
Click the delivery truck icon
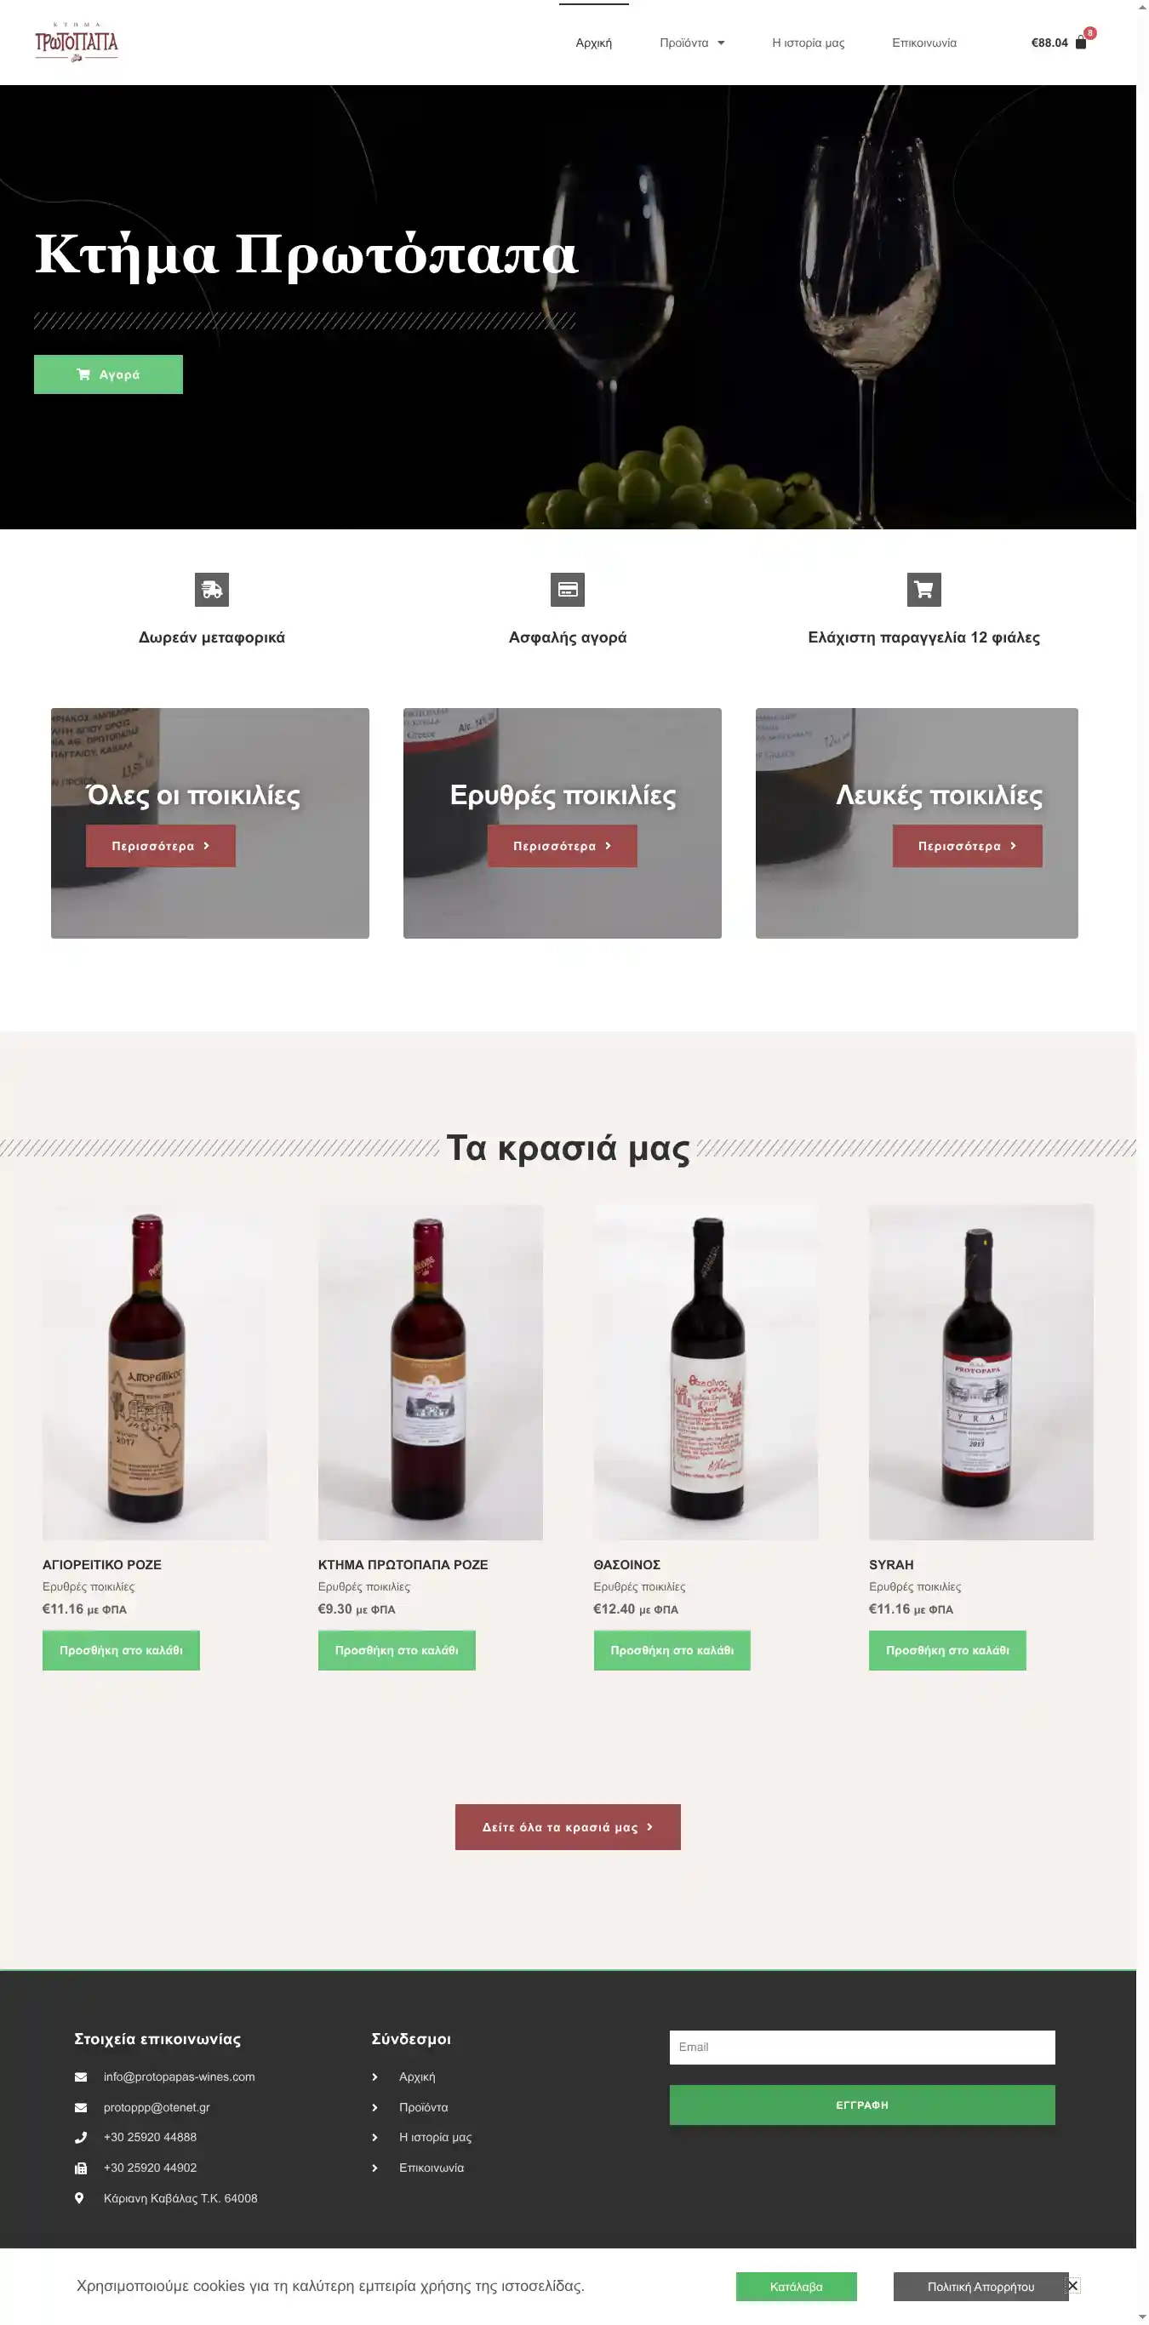(x=212, y=590)
